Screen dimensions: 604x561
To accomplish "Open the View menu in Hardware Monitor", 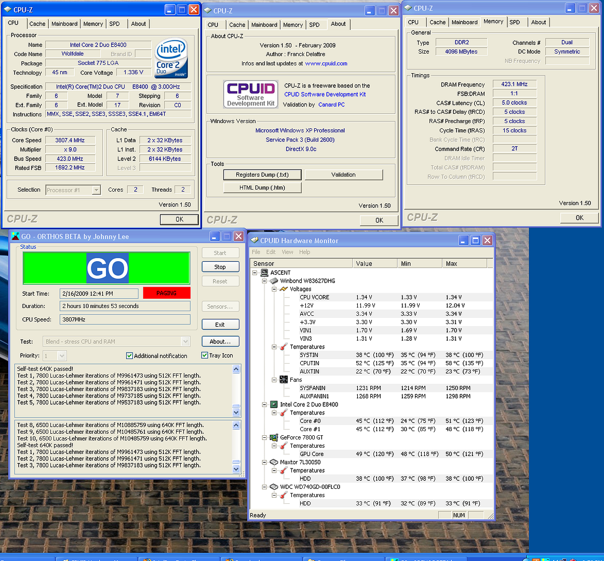I will 287,252.
